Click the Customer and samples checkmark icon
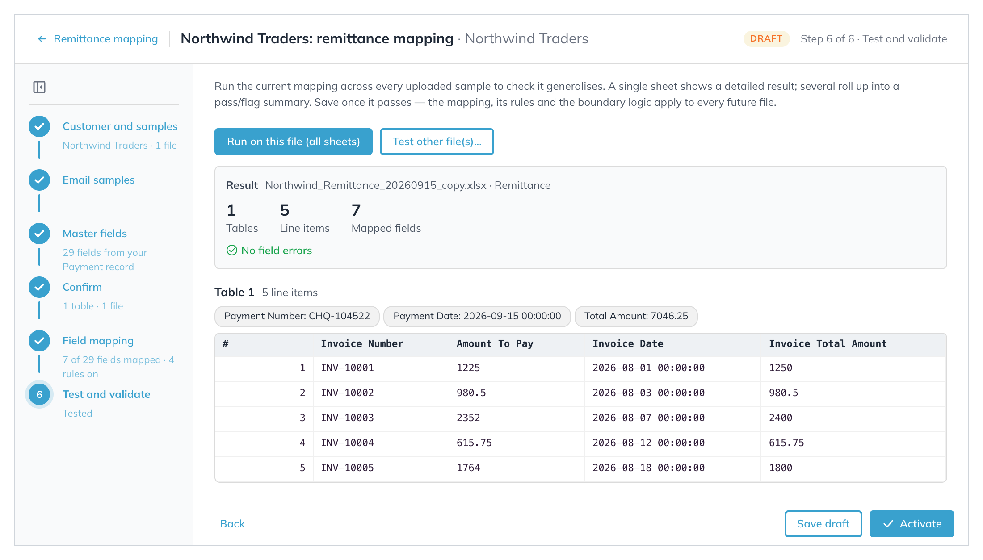983x560 pixels. point(39,126)
